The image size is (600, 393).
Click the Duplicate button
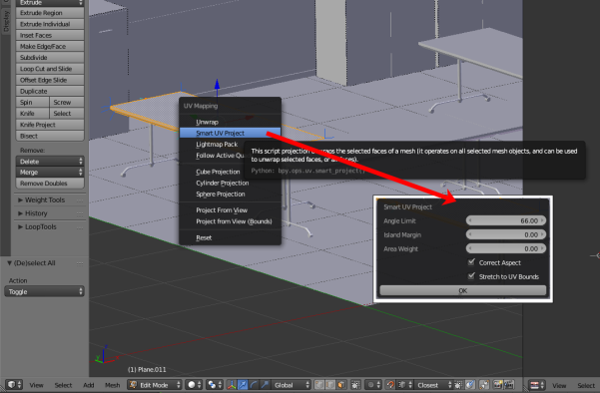pos(50,91)
